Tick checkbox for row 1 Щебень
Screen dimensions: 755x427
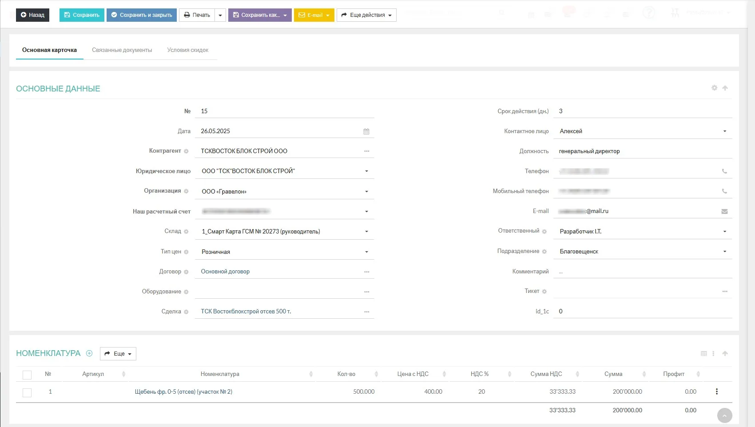coord(27,392)
